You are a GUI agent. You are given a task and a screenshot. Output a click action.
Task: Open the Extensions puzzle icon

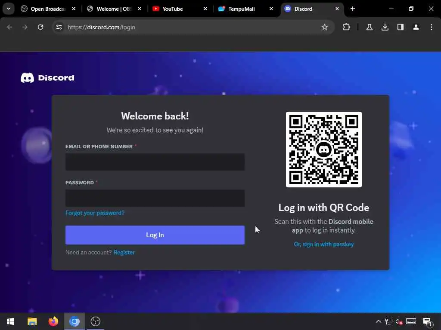click(347, 27)
